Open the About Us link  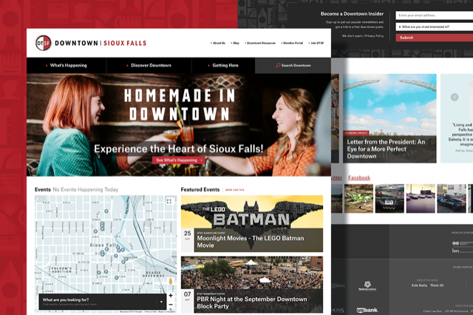(218, 43)
